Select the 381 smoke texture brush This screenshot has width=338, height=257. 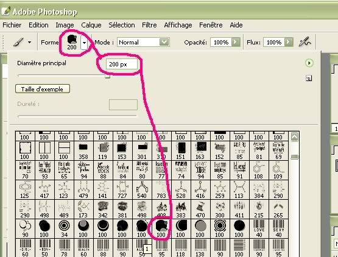tap(122, 209)
